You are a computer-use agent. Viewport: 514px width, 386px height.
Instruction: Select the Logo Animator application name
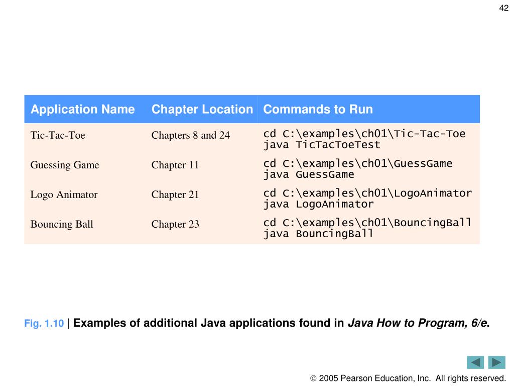pyautogui.click(x=64, y=195)
